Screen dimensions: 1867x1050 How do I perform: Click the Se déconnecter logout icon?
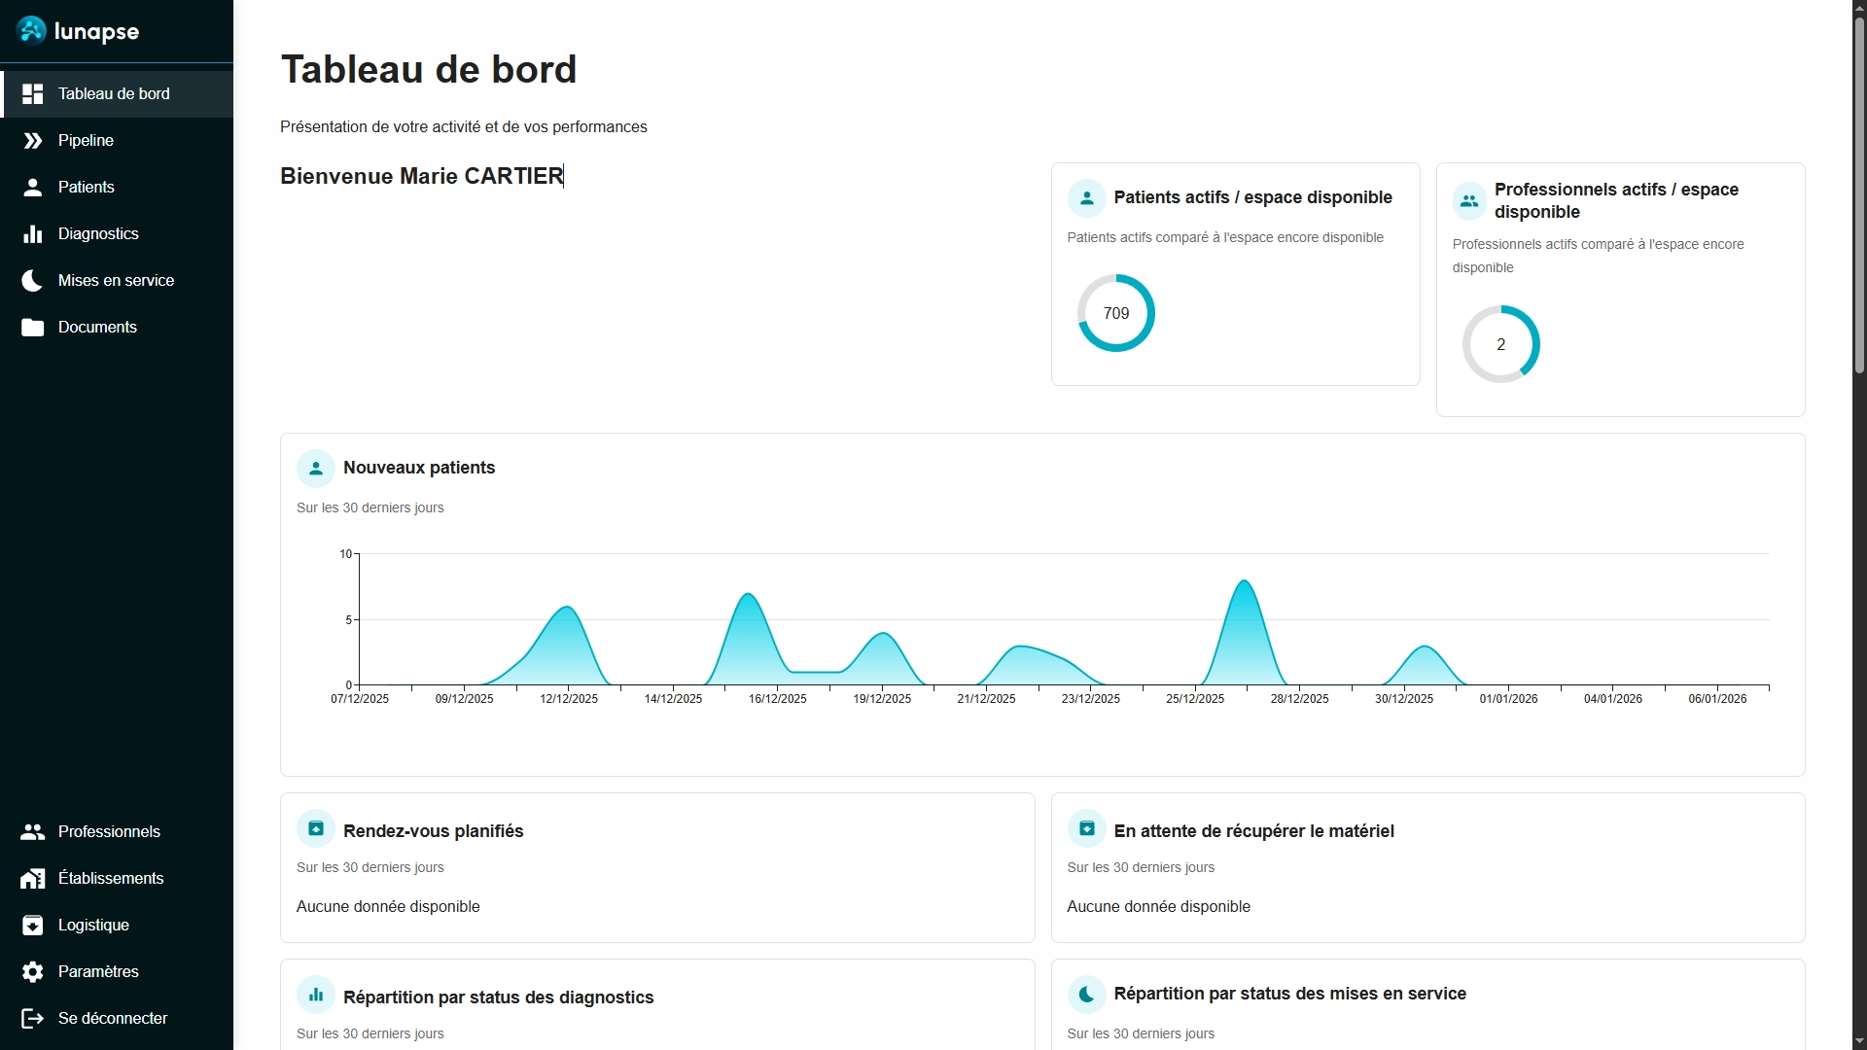pyautogui.click(x=32, y=1018)
